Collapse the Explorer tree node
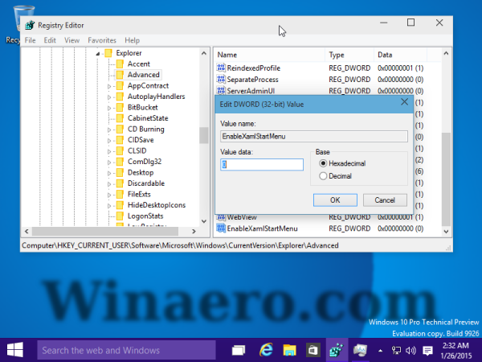Viewport: 482px width, 362px height. click(98, 54)
